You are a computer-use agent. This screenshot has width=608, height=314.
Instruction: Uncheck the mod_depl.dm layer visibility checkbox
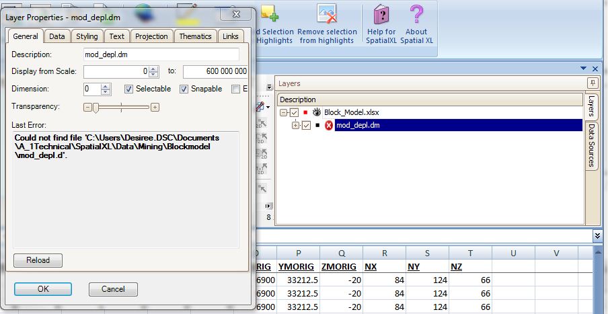pos(307,125)
